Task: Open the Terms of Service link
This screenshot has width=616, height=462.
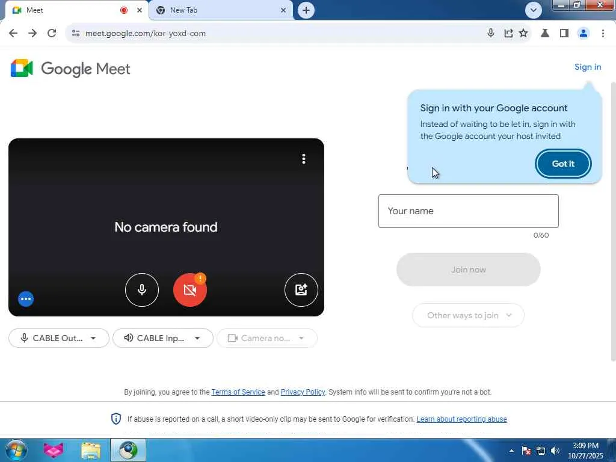Action: click(x=238, y=392)
